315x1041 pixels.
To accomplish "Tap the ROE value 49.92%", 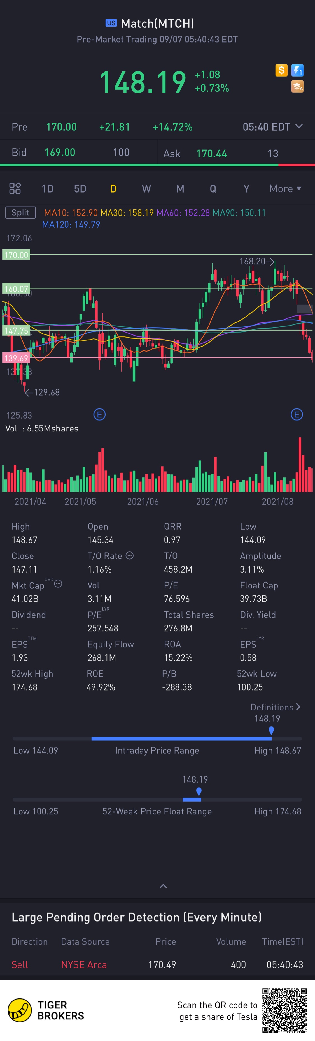I will pos(101,687).
